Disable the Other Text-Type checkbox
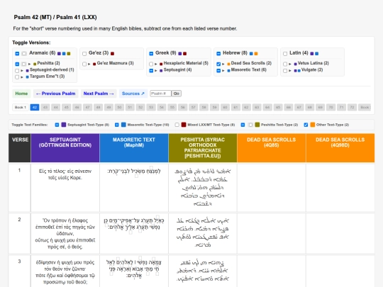Image resolution: width=383 pixels, height=287 pixels. pyautogui.click(x=306, y=125)
